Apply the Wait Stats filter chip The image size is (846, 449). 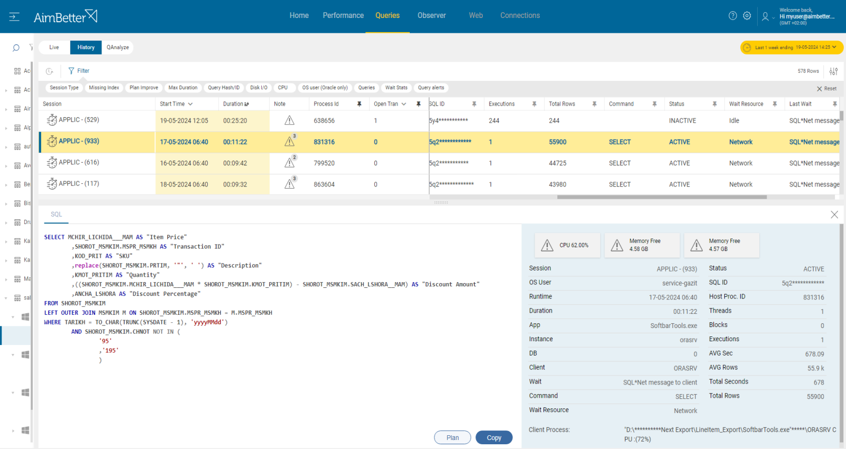point(397,88)
